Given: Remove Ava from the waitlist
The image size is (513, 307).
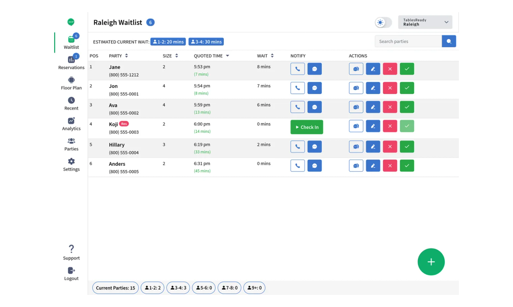Looking at the screenshot, I should [390, 107].
